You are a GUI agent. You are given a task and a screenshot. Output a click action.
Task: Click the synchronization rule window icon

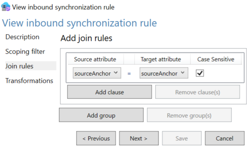[x=6, y=7]
